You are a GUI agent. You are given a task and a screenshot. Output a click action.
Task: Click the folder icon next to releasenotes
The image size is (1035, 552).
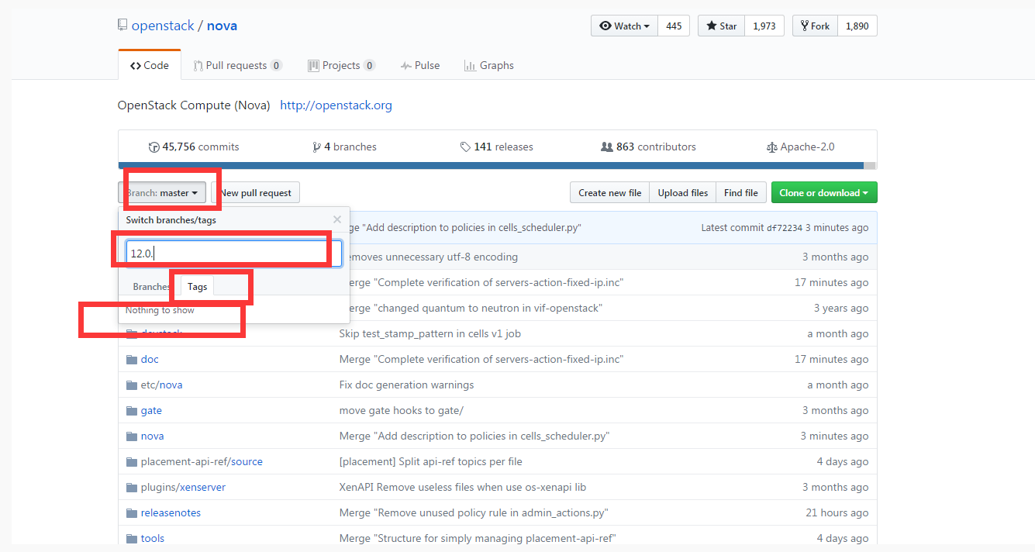pos(131,512)
